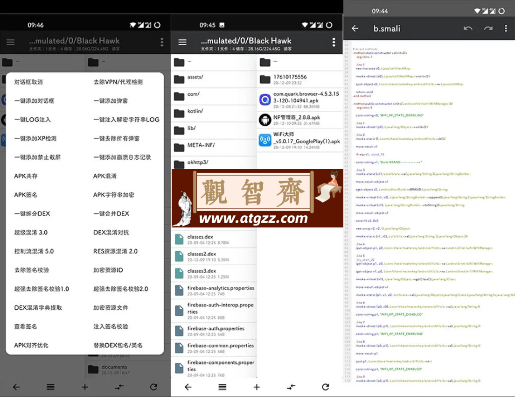The height and width of the screenshot is (397, 515).
Task: Choose 一键注入解密字符串LOG option
Action: click(x=126, y=120)
